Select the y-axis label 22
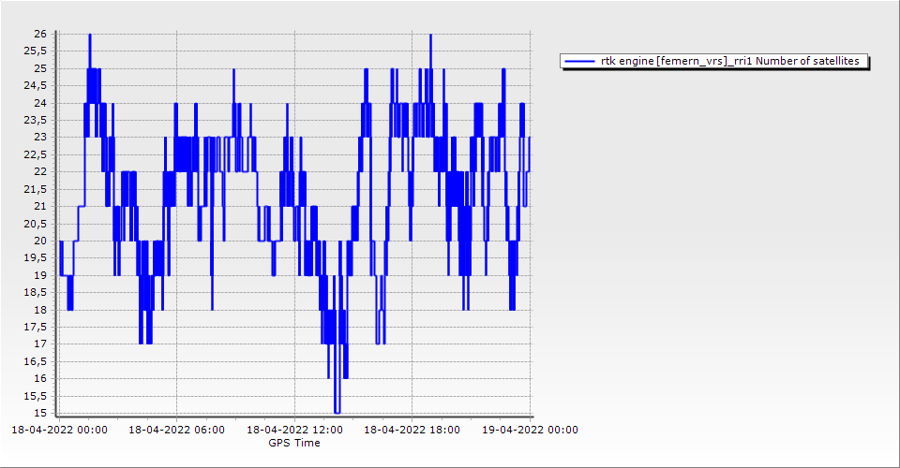 coord(40,172)
